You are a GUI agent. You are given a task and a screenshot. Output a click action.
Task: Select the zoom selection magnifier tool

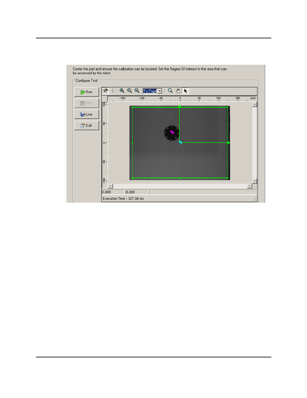tap(170, 91)
